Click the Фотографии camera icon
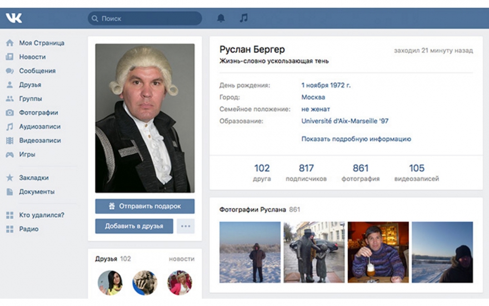The image size is (489, 306). coord(9,112)
